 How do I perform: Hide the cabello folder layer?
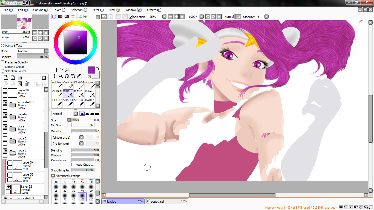coord(5,115)
